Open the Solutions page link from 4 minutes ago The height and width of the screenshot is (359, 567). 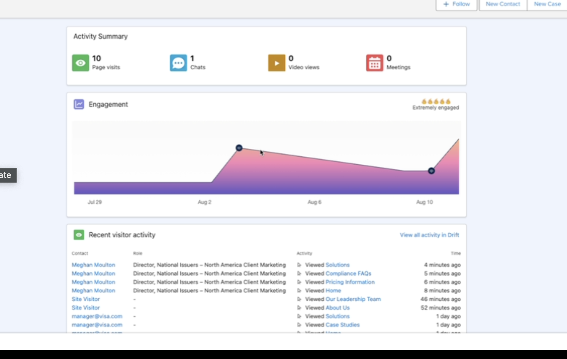(x=337, y=265)
